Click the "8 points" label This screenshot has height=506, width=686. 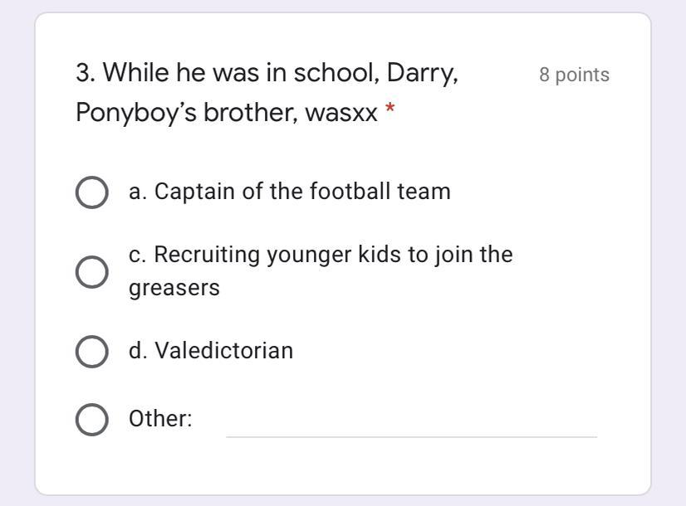(574, 75)
